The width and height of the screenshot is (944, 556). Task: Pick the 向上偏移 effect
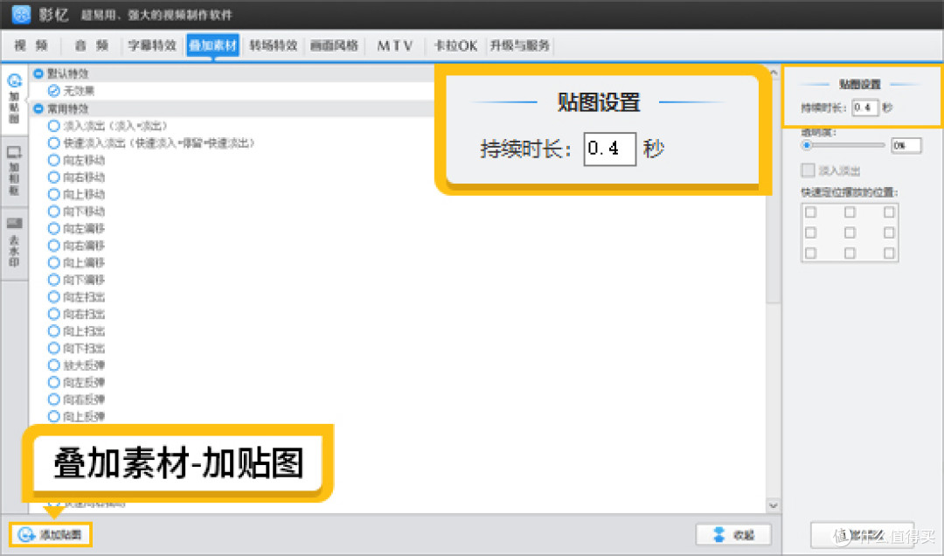tap(76, 262)
